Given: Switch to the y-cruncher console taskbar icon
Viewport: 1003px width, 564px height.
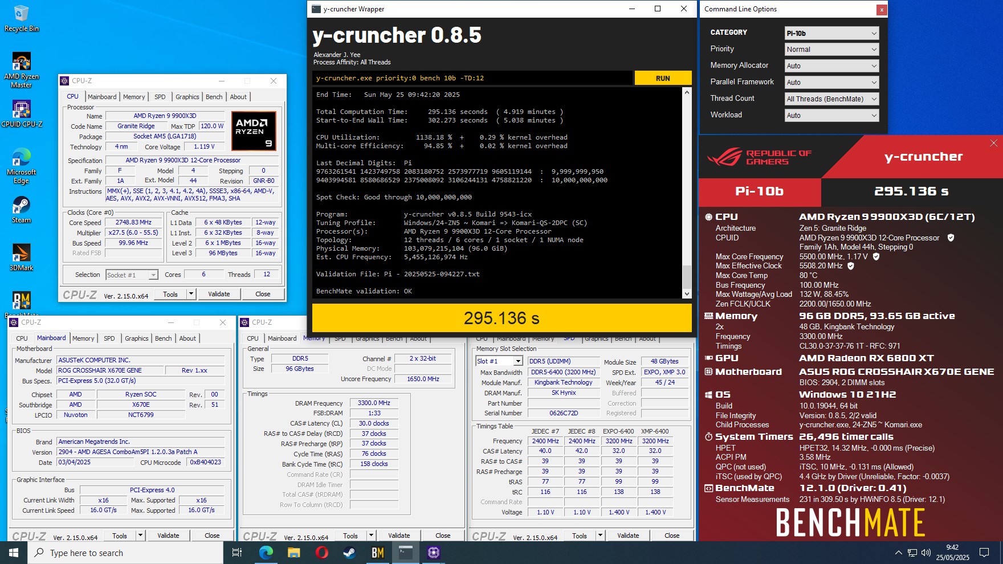Looking at the screenshot, I should pos(405,553).
